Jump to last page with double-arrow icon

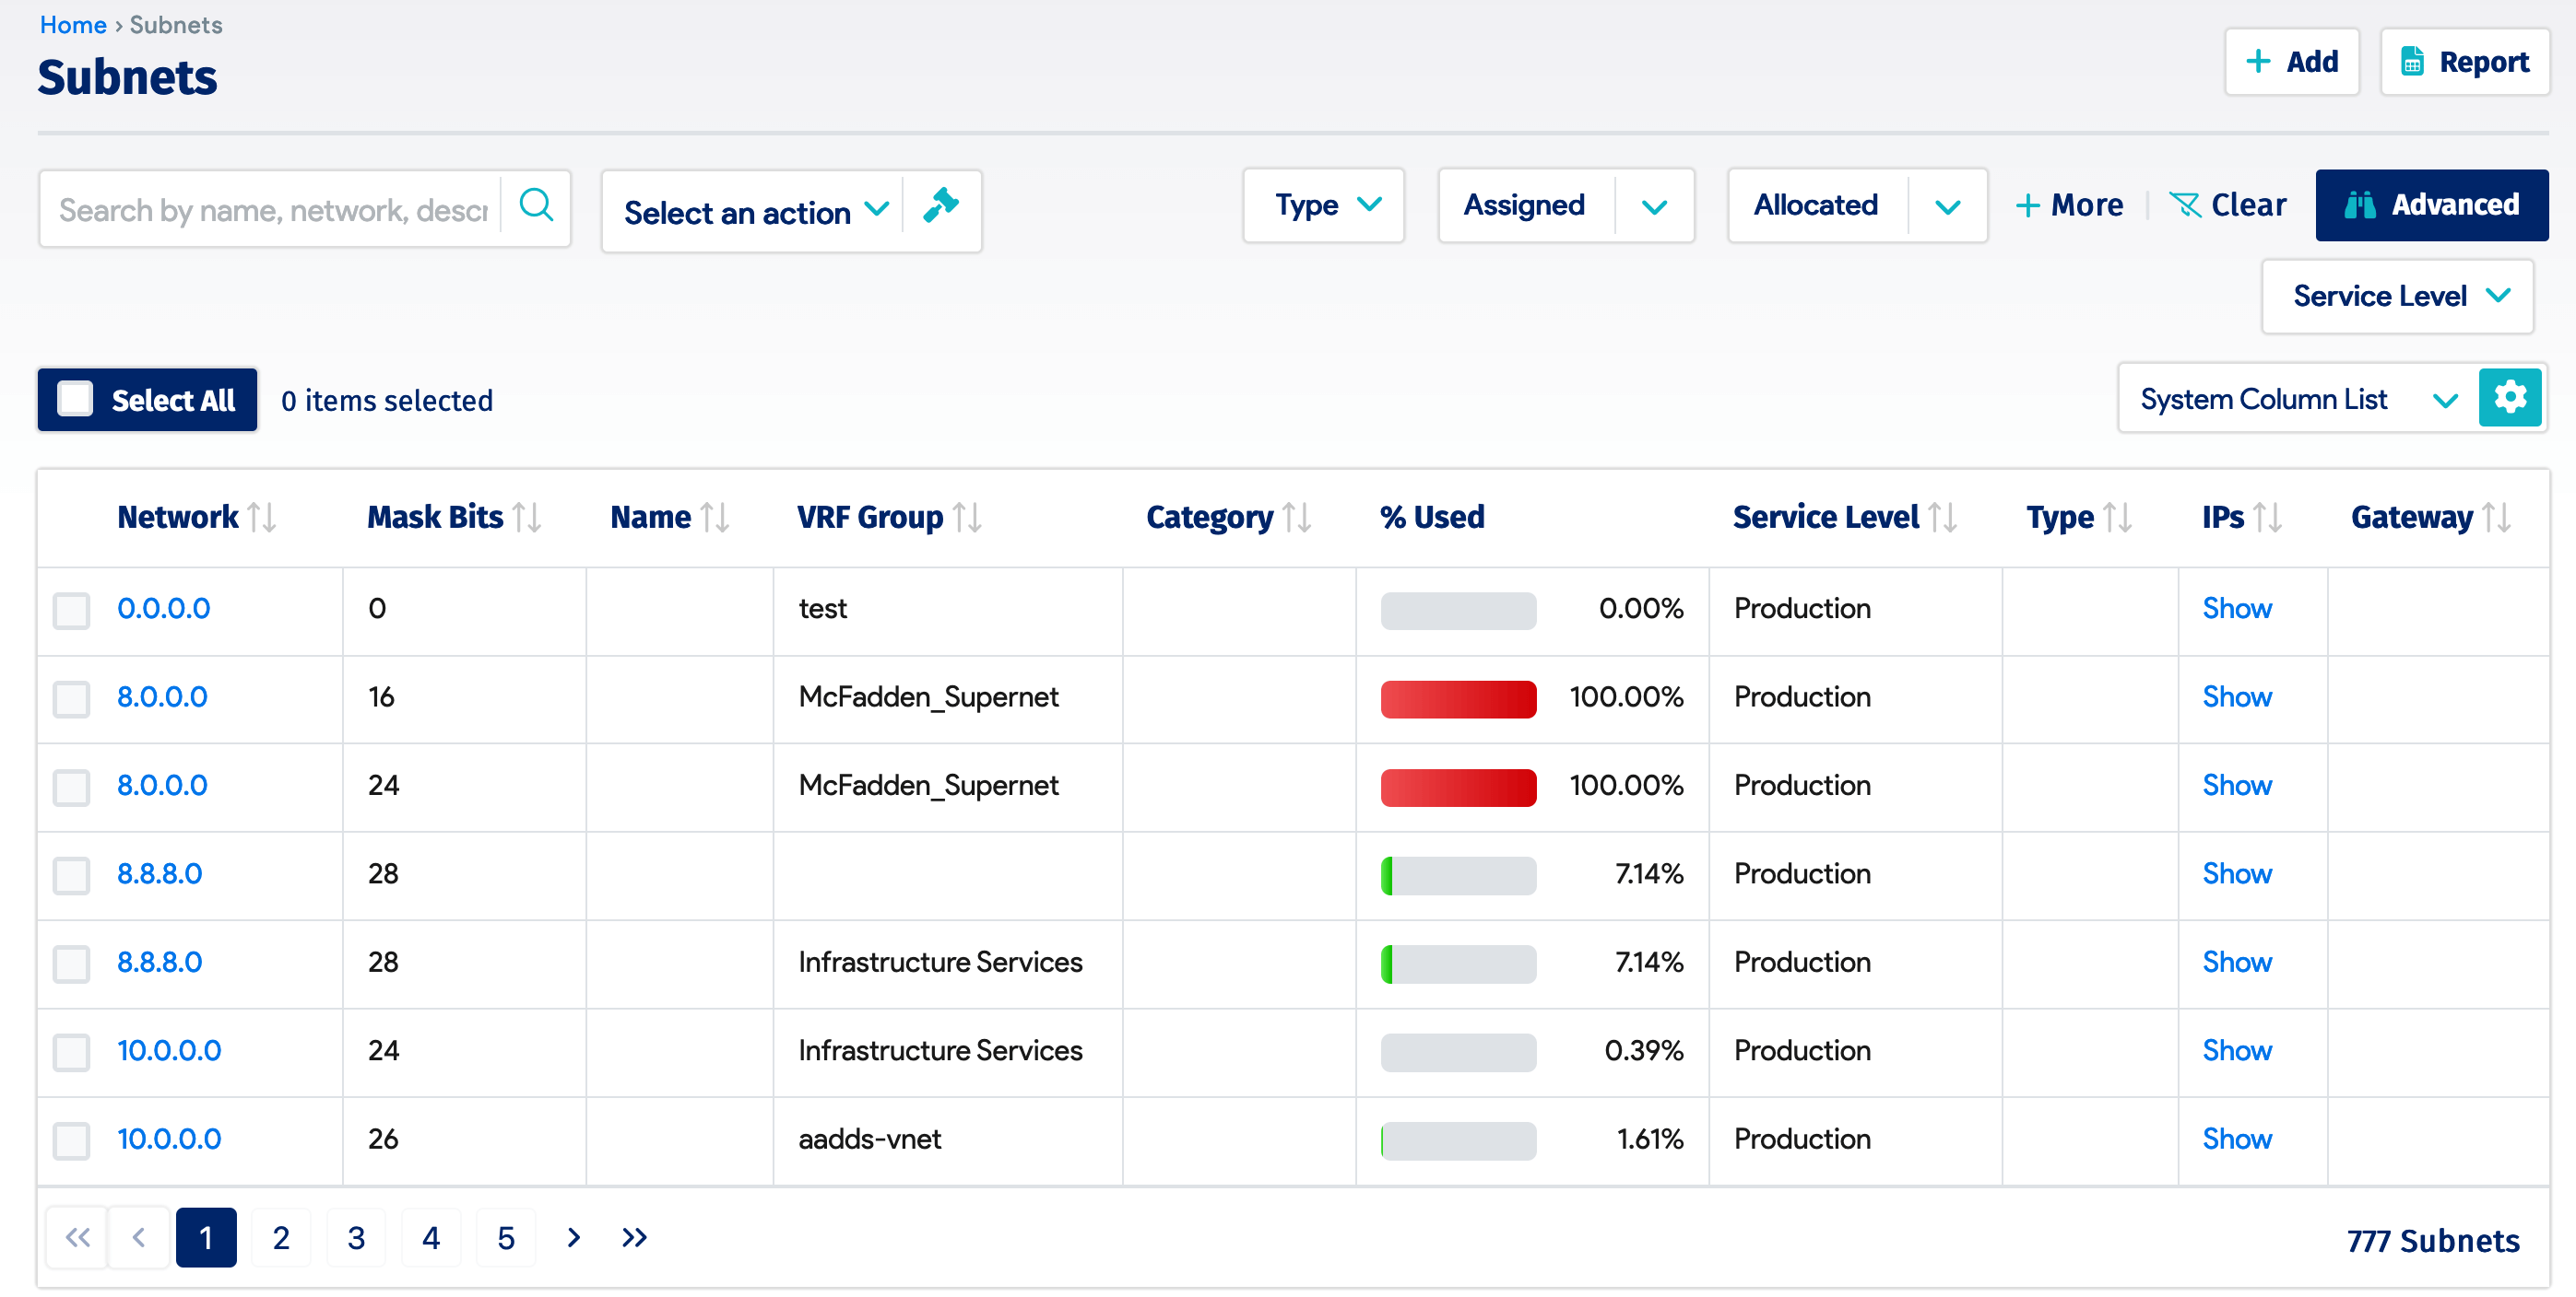[635, 1237]
